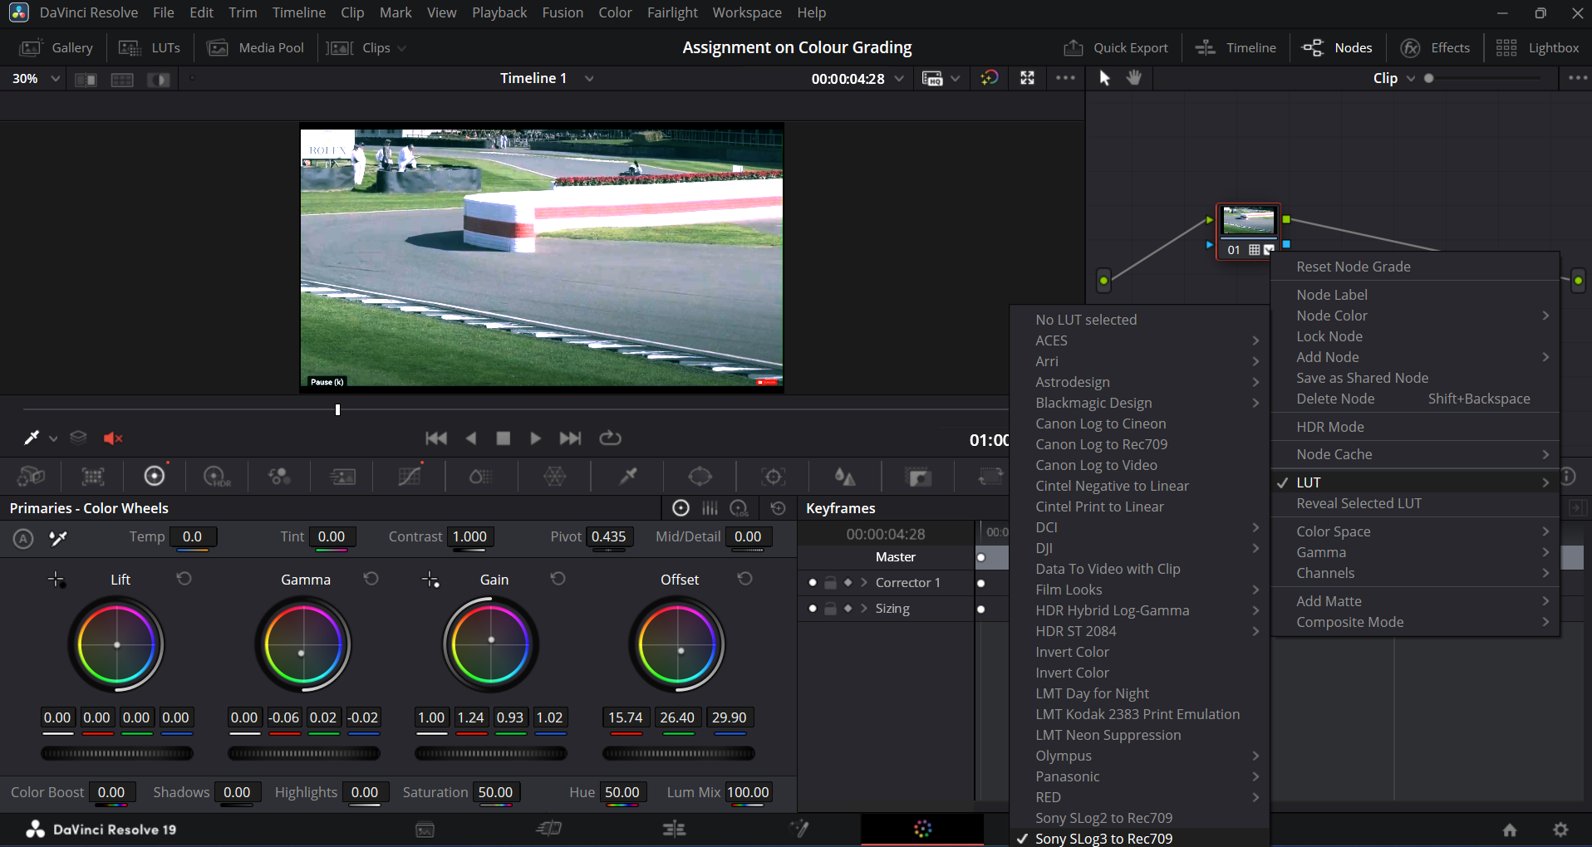The width and height of the screenshot is (1592, 847).
Task: Open the Key palette
Action: [918, 477]
